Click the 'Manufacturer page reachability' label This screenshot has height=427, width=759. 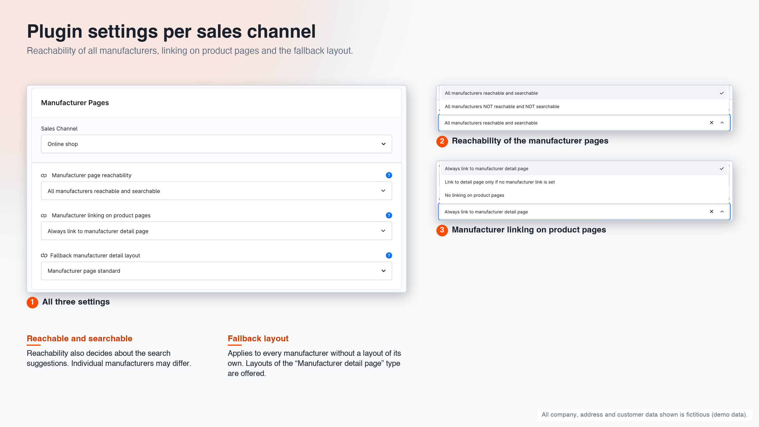click(x=92, y=175)
